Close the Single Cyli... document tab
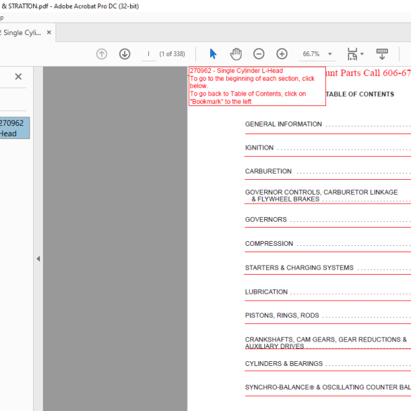 48,32
